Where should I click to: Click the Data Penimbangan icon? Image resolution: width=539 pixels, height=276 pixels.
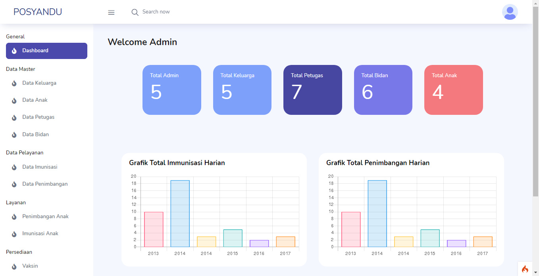point(15,184)
